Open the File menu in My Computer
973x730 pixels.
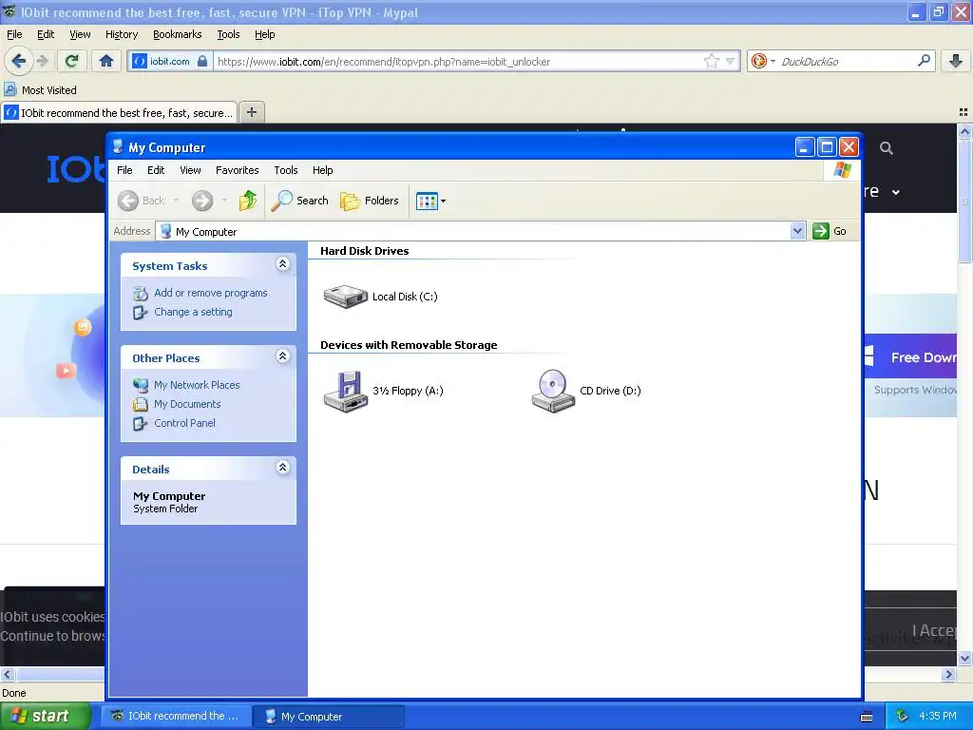[x=124, y=170]
